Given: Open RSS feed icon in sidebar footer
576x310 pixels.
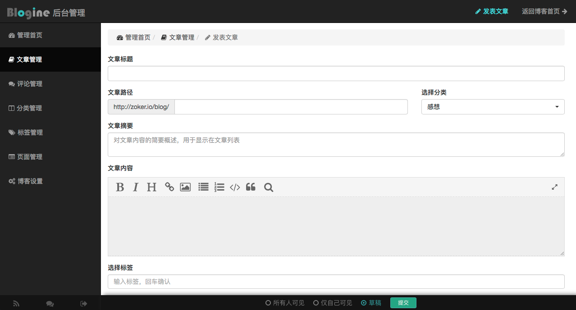Looking at the screenshot, I should tap(16, 304).
